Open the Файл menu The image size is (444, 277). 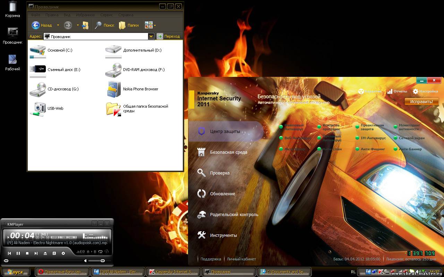35,15
